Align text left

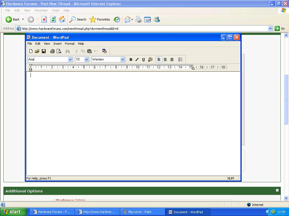159,60
